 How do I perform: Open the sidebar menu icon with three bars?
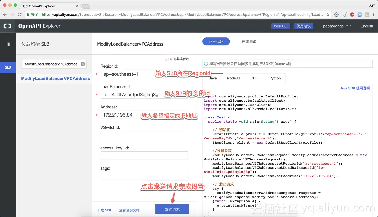click(x=8, y=44)
